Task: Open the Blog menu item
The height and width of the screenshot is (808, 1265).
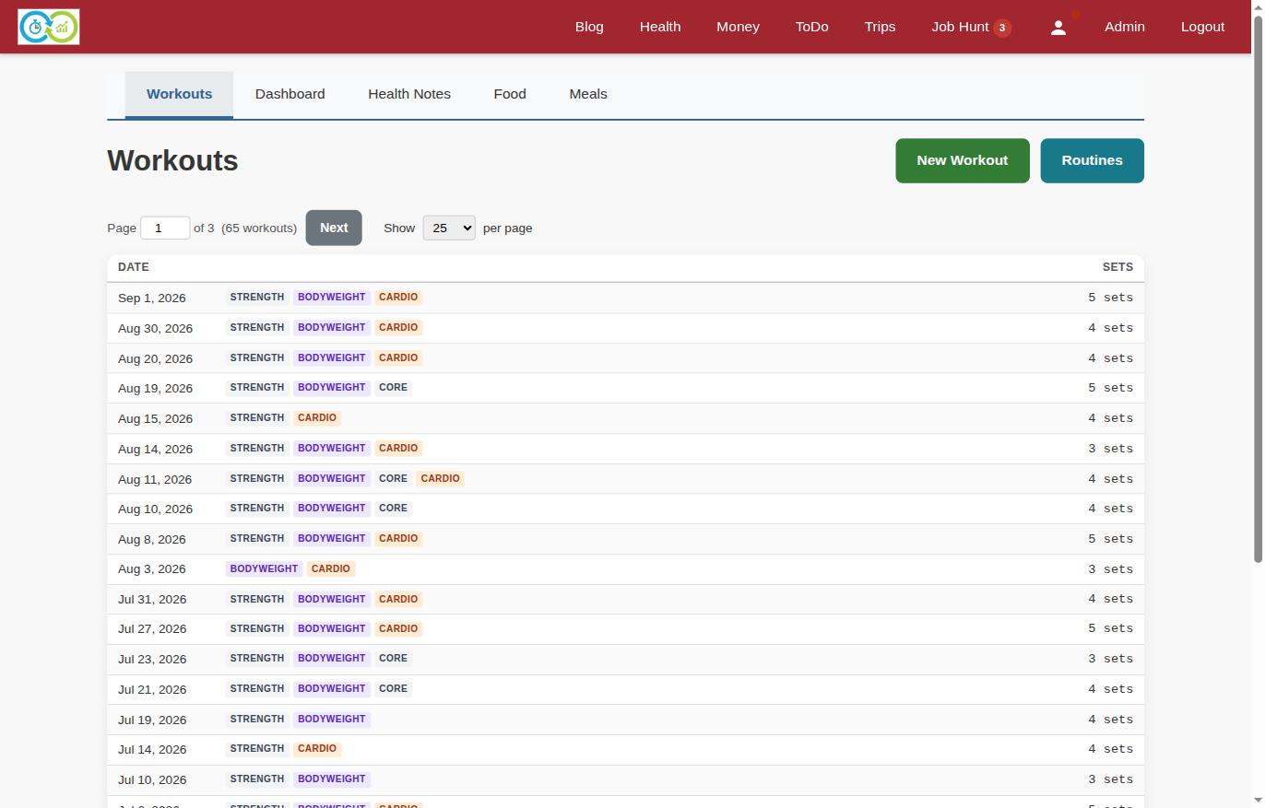Action: [x=589, y=27]
